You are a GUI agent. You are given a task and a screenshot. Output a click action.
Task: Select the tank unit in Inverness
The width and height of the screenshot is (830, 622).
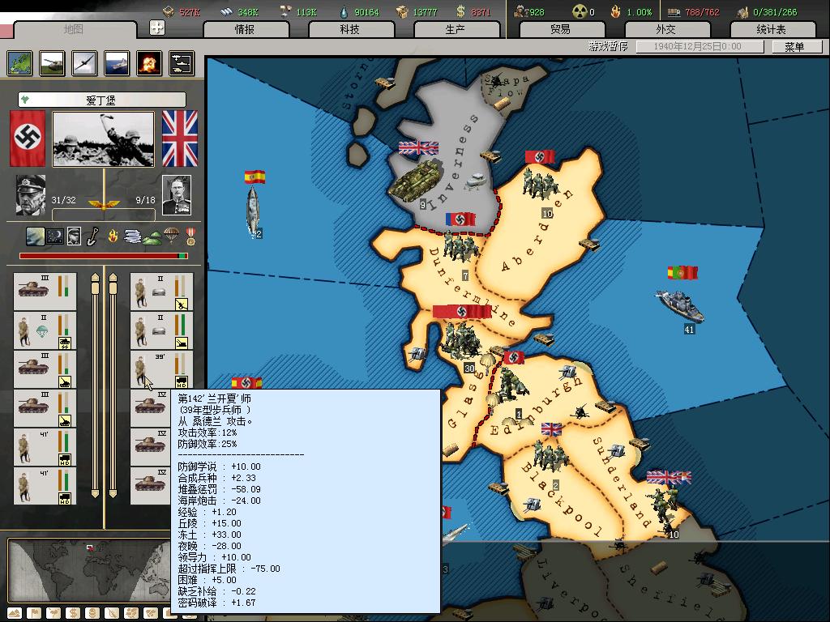417,180
